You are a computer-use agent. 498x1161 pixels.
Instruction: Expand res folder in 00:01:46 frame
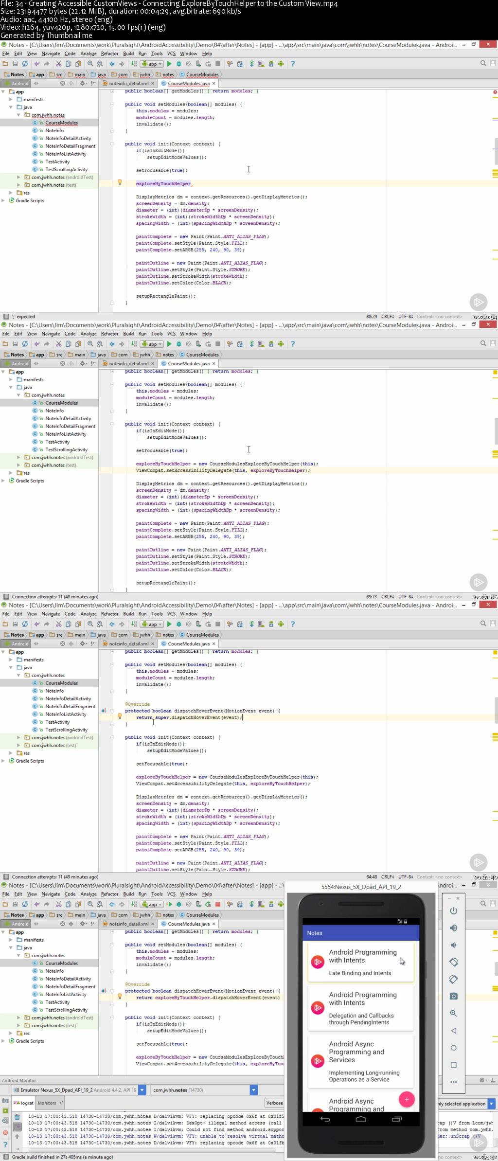point(11,473)
